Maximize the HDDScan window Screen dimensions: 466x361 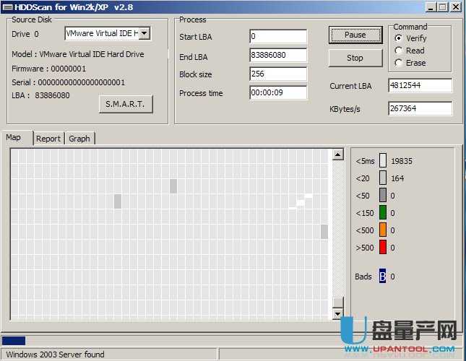(x=442, y=6)
